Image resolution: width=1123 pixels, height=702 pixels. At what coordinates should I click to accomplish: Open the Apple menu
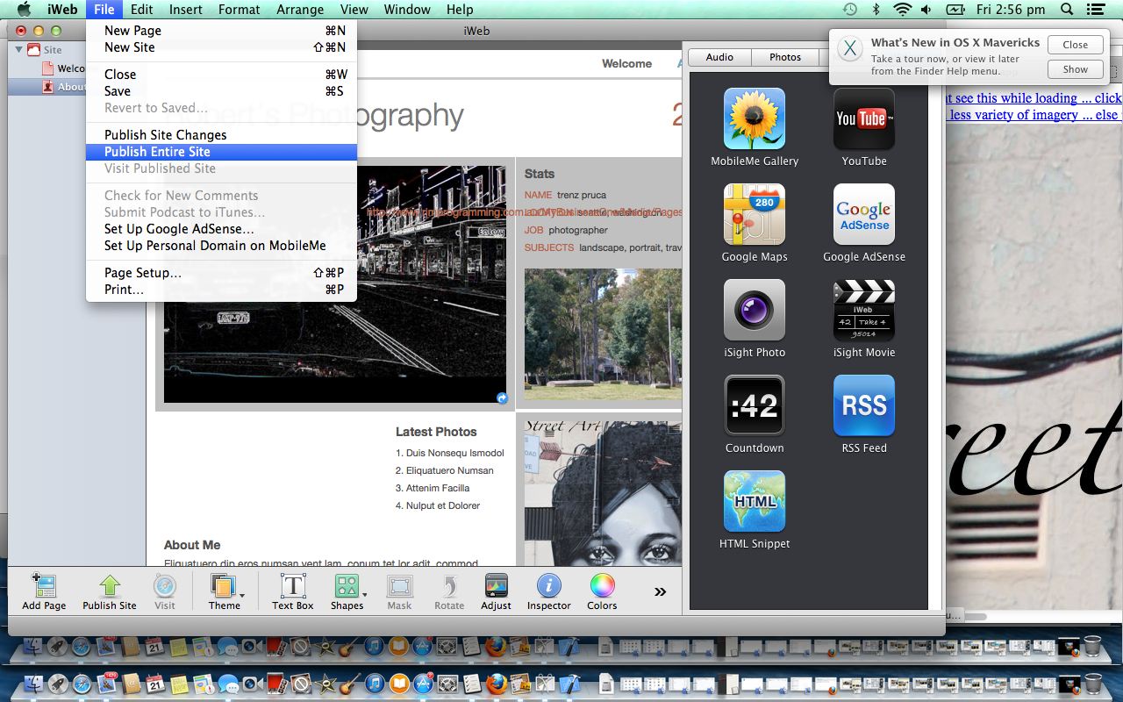[x=24, y=10]
